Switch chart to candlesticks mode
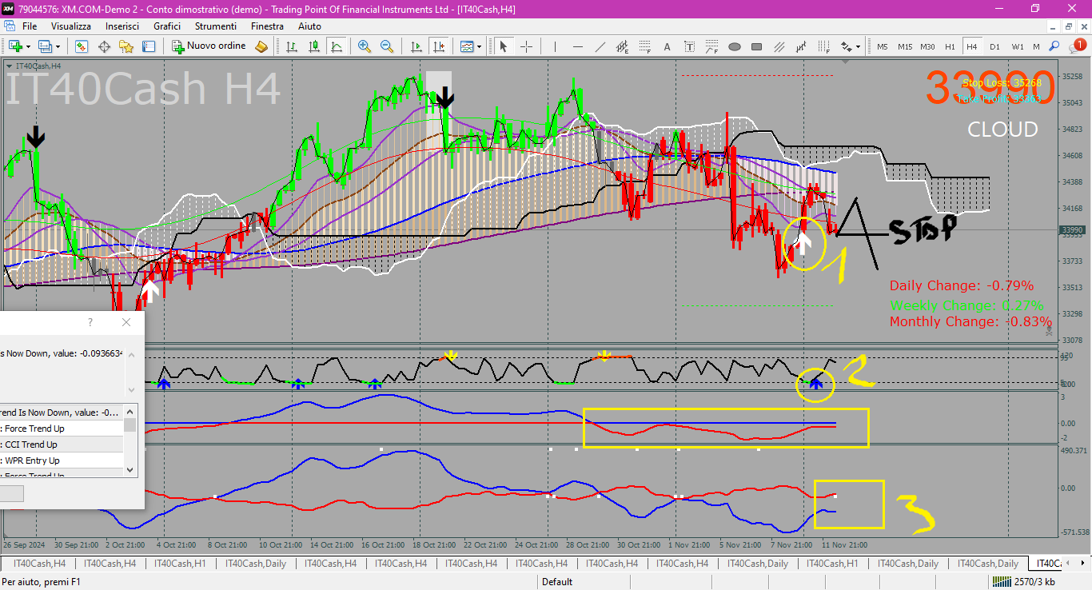1092x590 pixels. (x=314, y=46)
